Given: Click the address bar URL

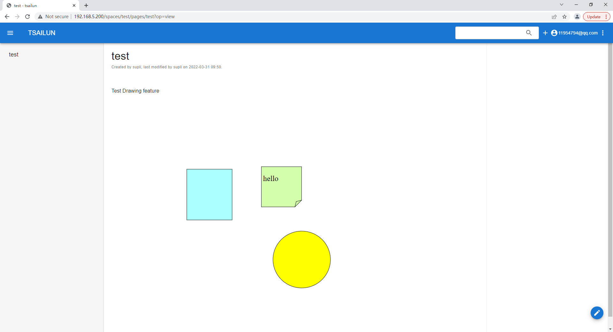Looking at the screenshot, I should [124, 17].
